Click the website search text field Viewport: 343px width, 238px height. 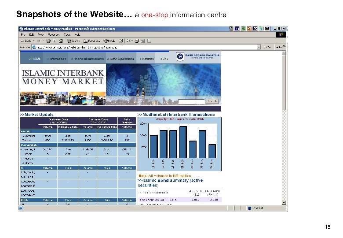tap(191, 101)
